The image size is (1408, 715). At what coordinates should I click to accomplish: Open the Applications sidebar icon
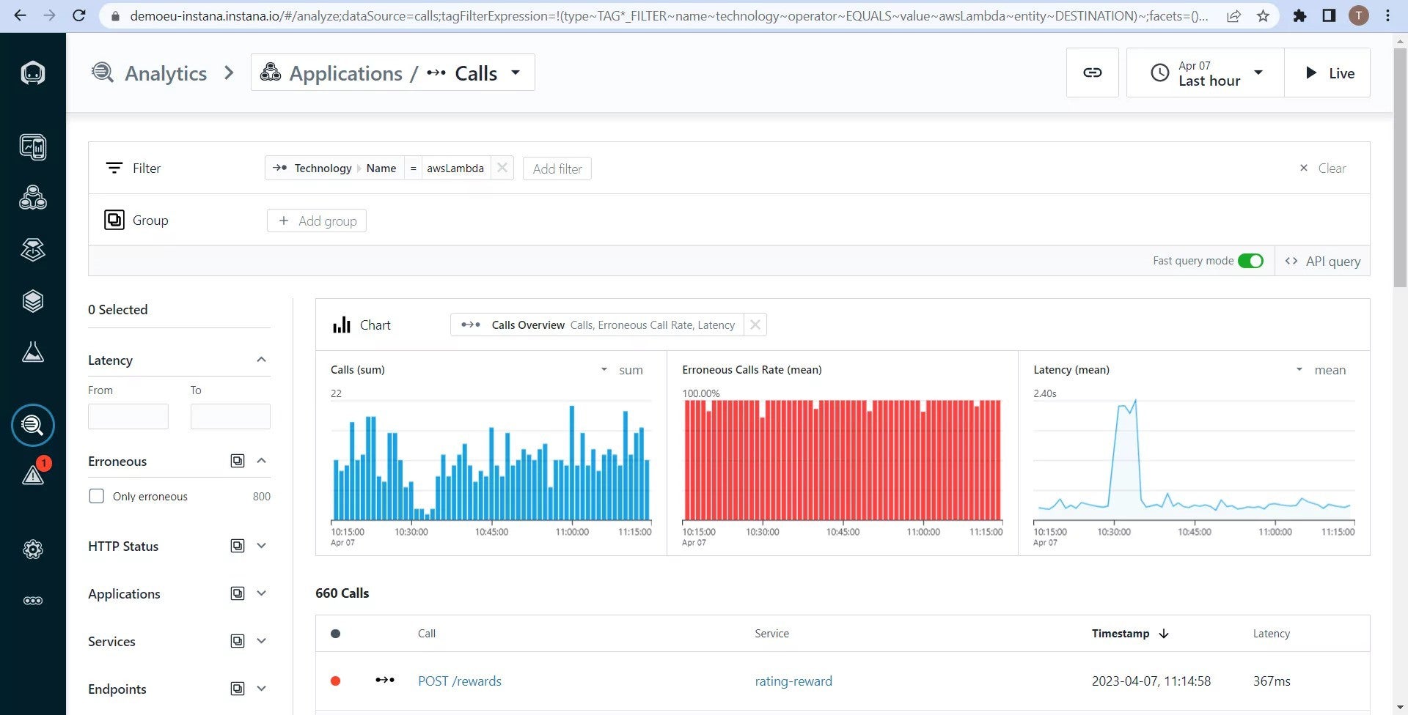pos(33,198)
